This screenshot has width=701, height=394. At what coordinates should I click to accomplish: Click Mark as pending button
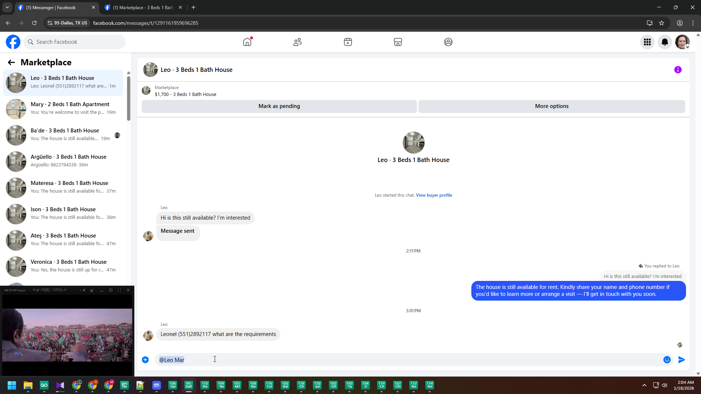coord(279,106)
